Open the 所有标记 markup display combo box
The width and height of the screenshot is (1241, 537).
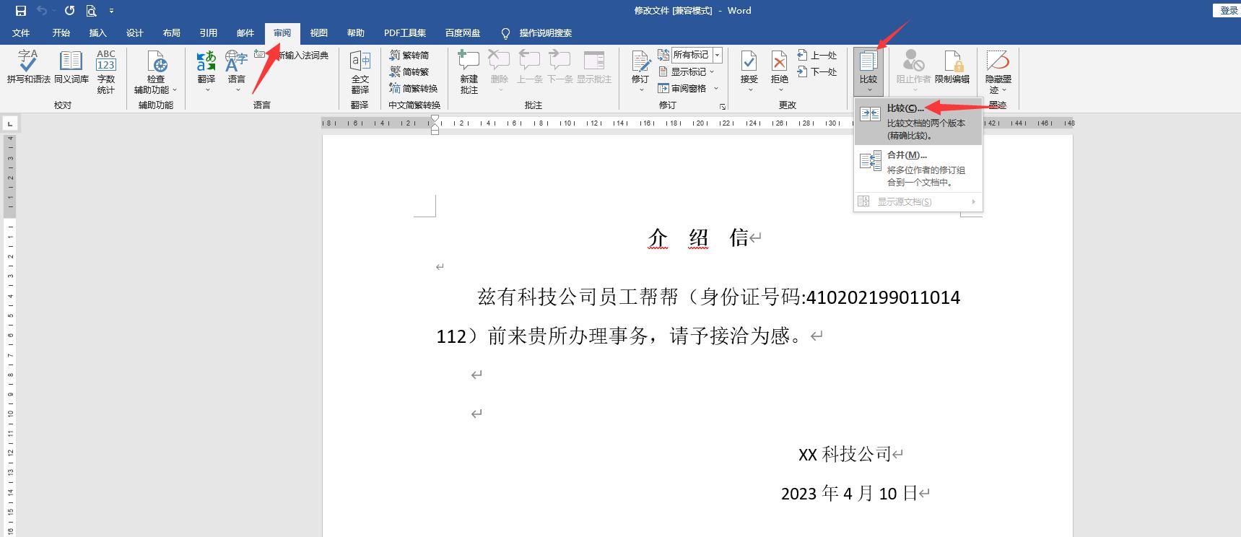[x=697, y=55]
